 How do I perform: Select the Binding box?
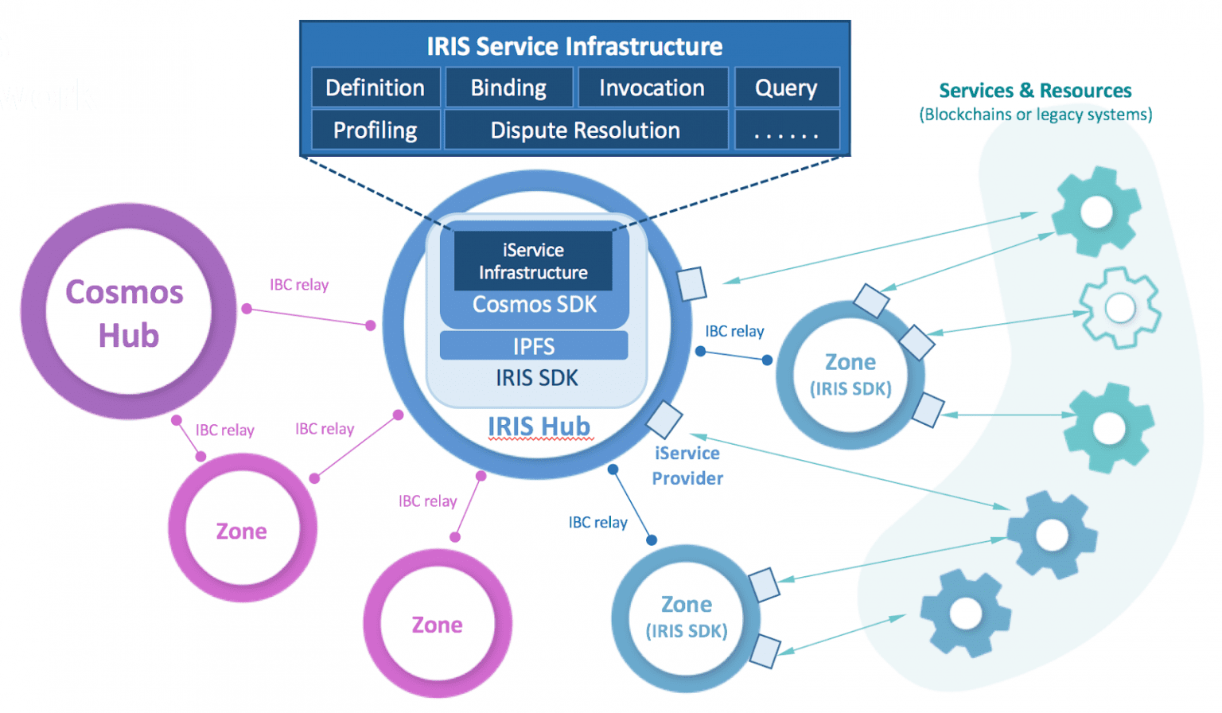point(509,88)
